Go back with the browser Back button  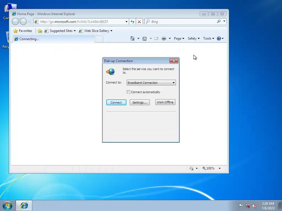pos(15,21)
